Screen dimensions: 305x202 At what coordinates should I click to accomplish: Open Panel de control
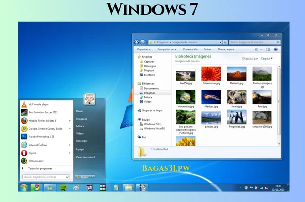(85, 157)
